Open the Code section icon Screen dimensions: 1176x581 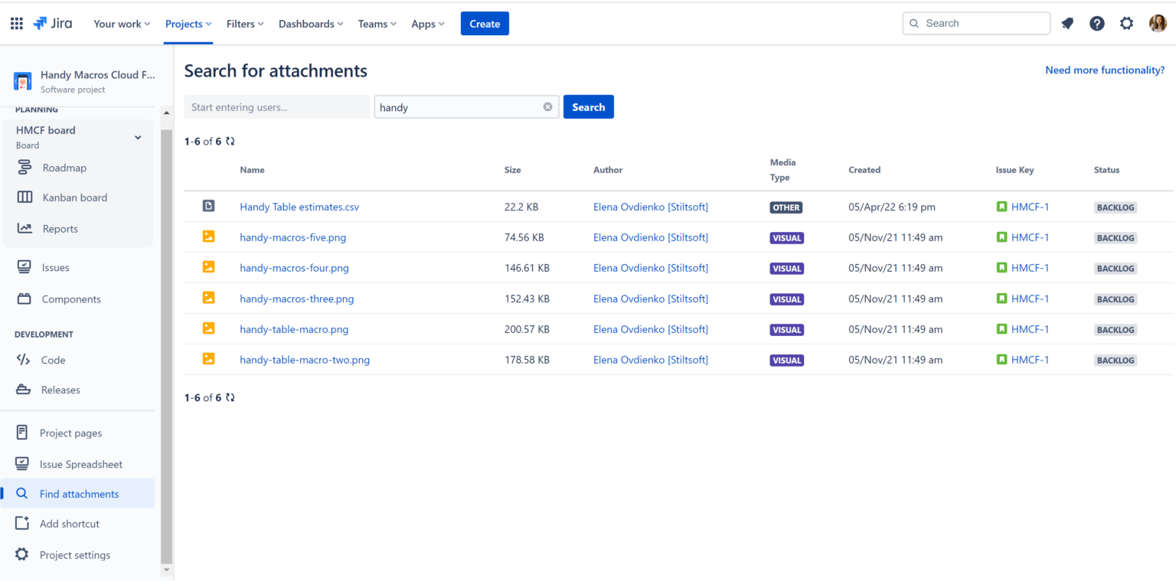click(23, 360)
